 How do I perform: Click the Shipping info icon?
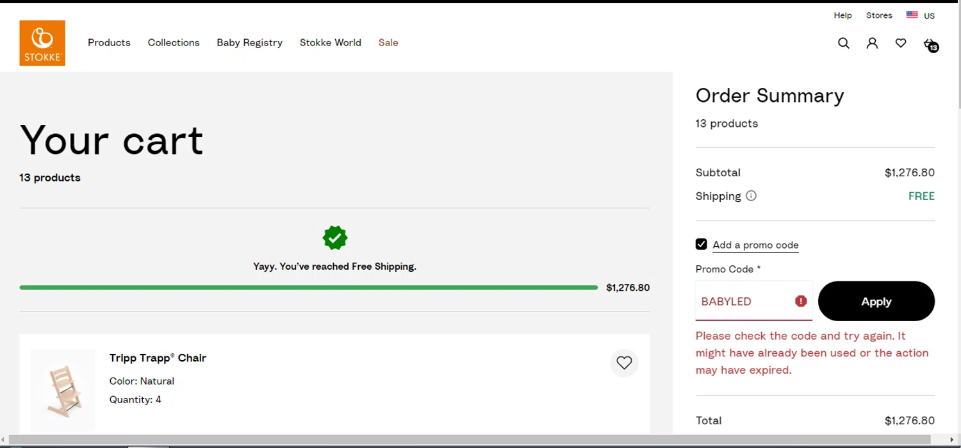tap(752, 195)
